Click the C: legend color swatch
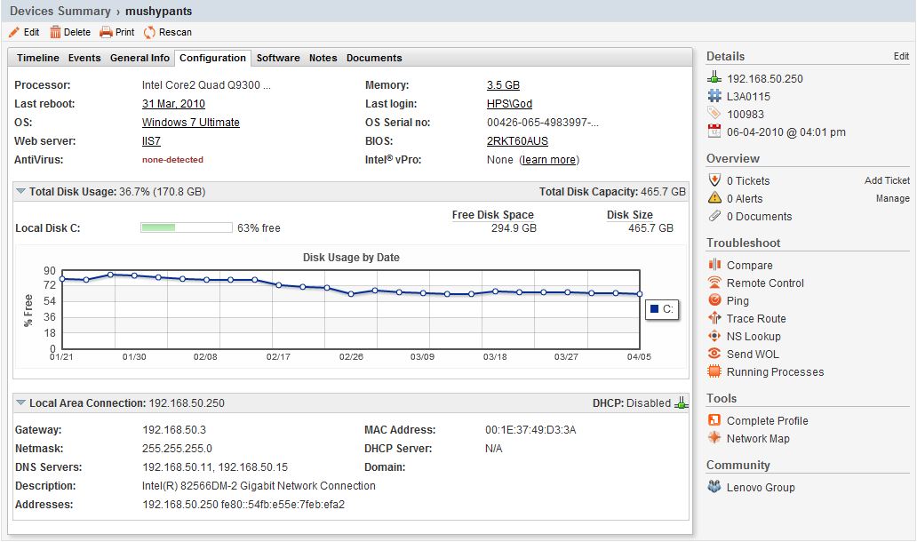This screenshot has height=542, width=917. coord(654,308)
